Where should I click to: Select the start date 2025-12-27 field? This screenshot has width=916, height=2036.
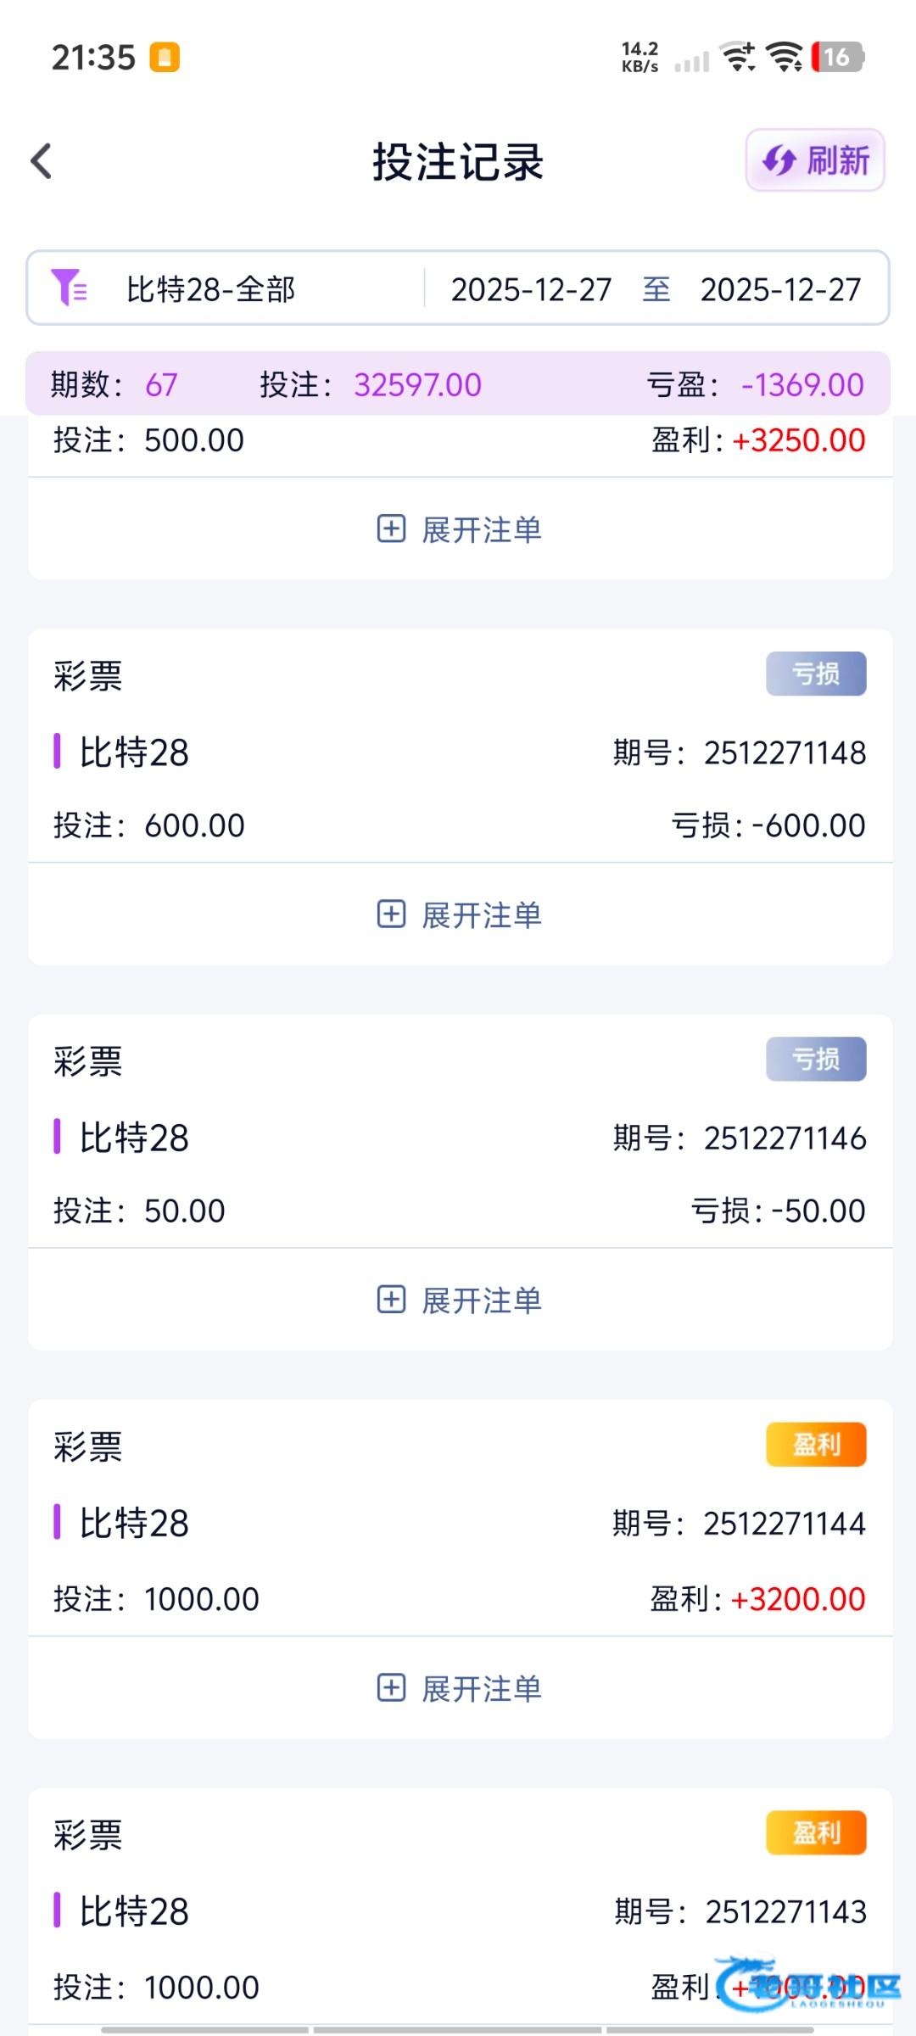(531, 289)
